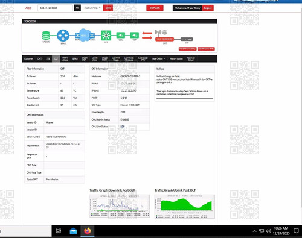Click the ACS STB Connectivity button

(206, 49)
